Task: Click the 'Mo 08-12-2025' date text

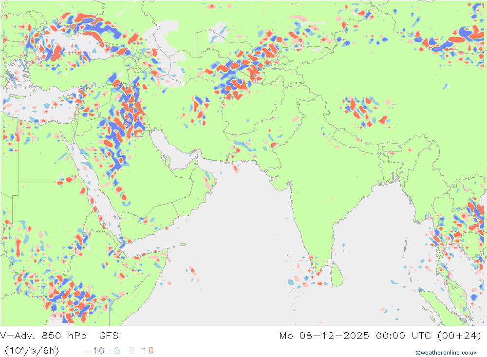Action: (x=324, y=336)
